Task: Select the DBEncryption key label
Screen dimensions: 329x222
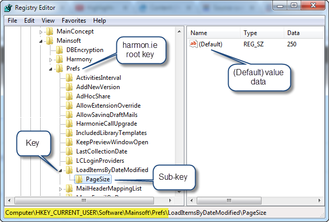Action: point(85,50)
